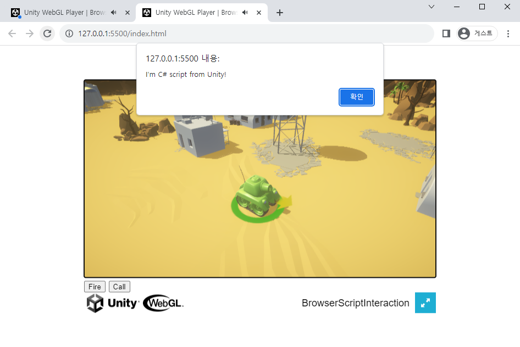Maximize the browser window
Viewport: 520px width, 347px height.
pyautogui.click(x=482, y=7)
